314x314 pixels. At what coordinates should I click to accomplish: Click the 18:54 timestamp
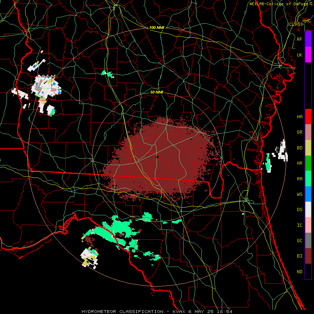(225, 312)
